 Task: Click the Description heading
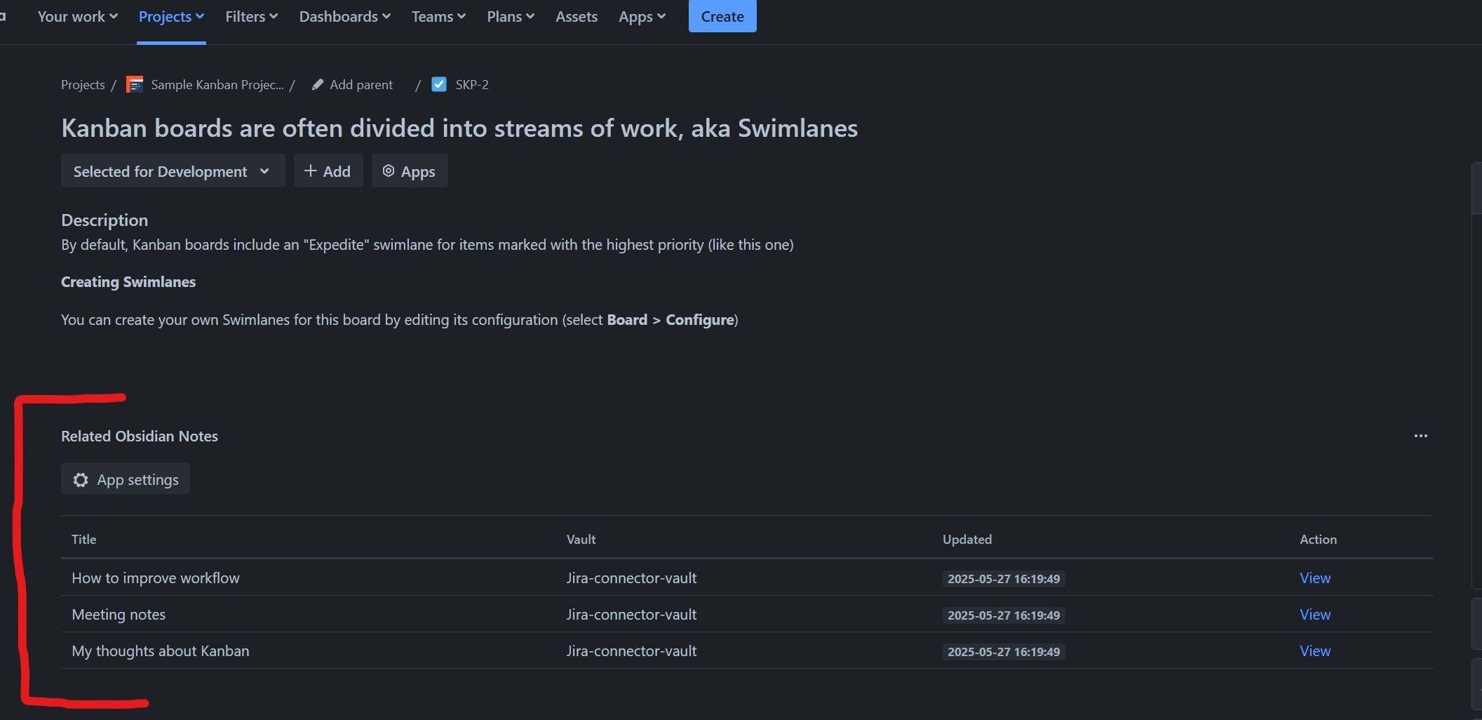pyautogui.click(x=105, y=220)
